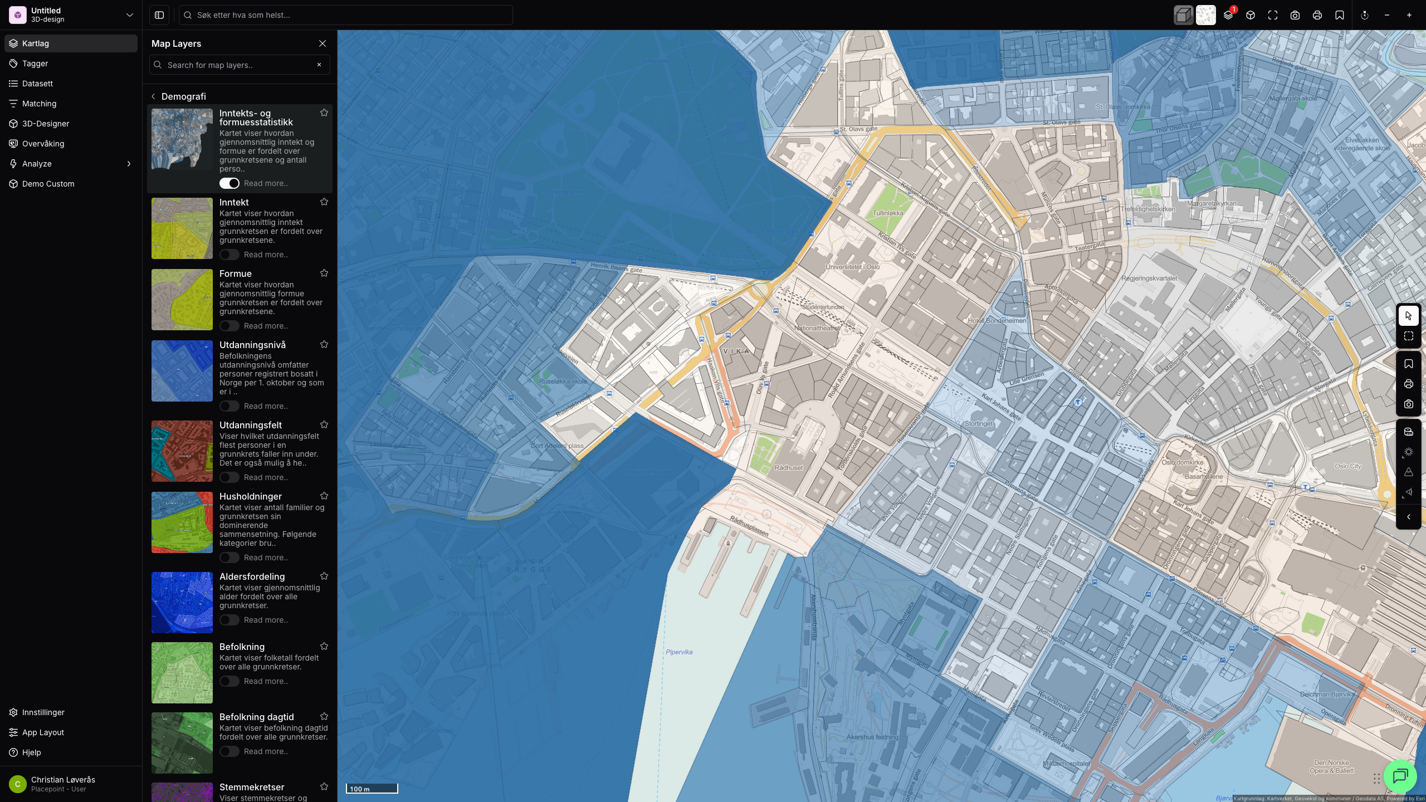The image size is (1426, 802).
Task: Switch to the 3D cube view mode
Action: (1184, 15)
